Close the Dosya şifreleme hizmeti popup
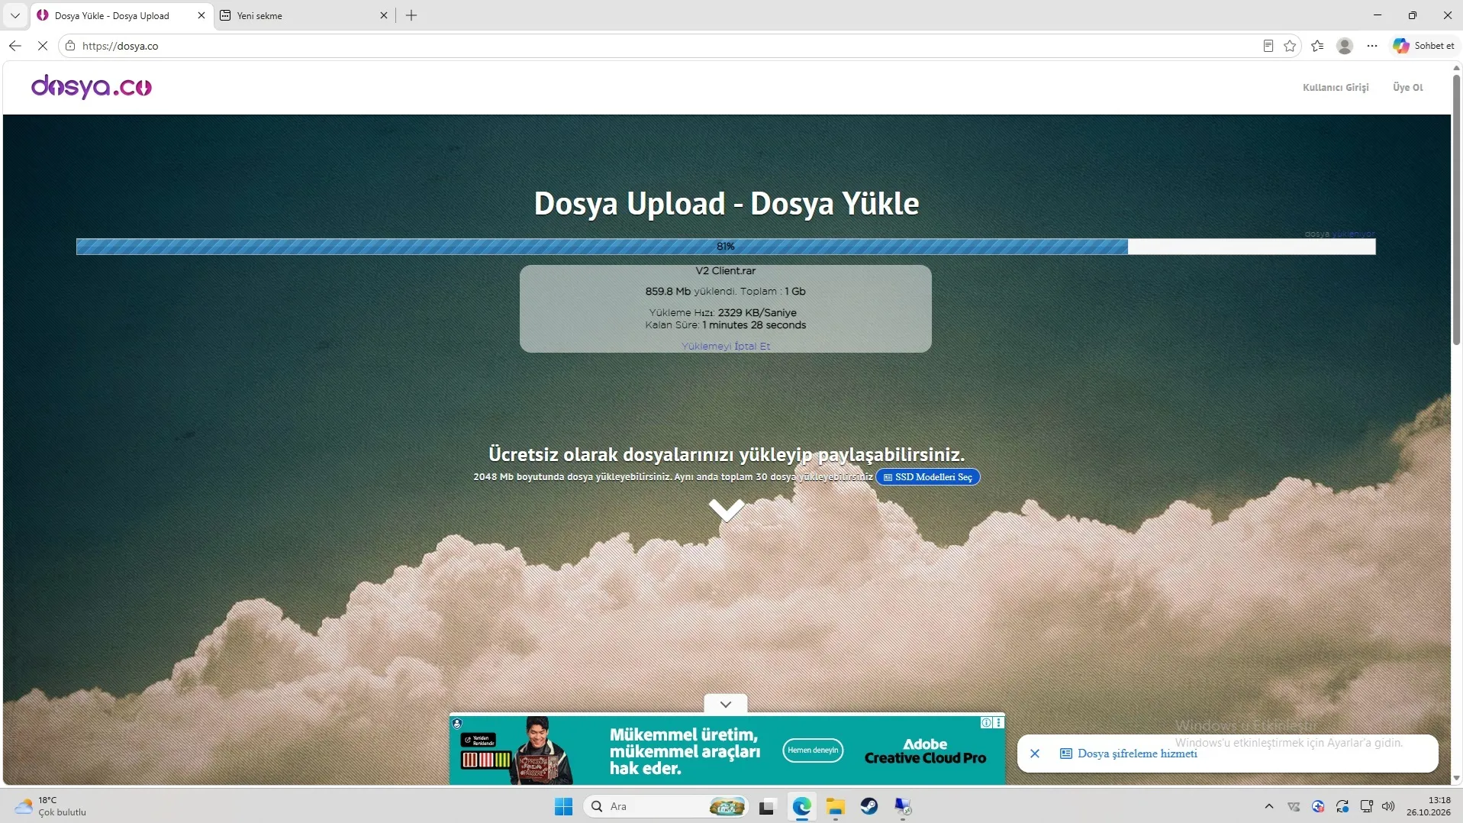1463x823 pixels. (x=1035, y=754)
